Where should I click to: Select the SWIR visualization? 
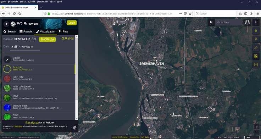[38, 116]
